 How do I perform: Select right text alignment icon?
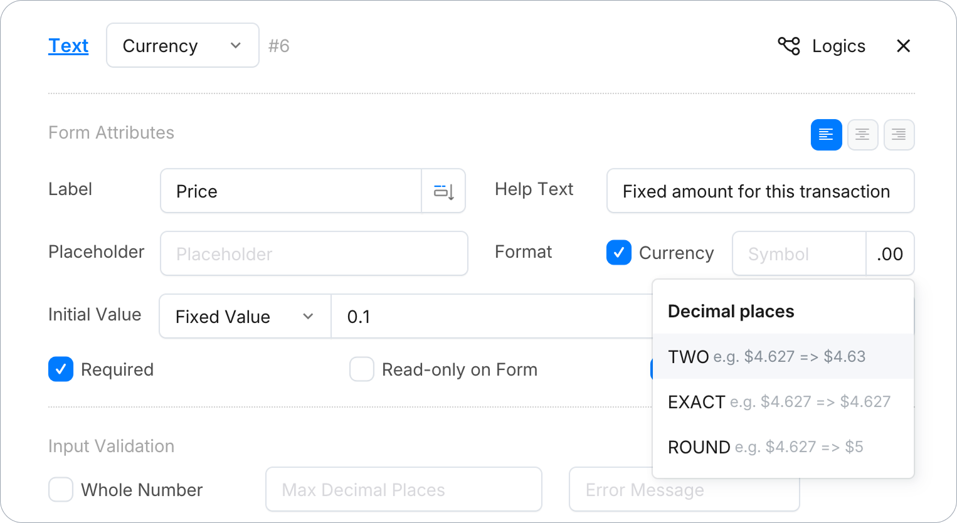pyautogui.click(x=899, y=135)
